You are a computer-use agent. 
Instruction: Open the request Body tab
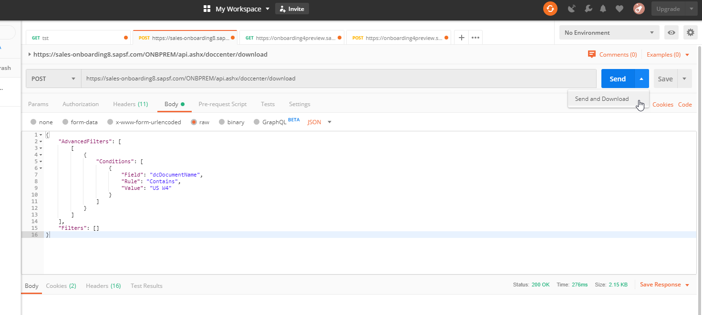(x=175, y=104)
